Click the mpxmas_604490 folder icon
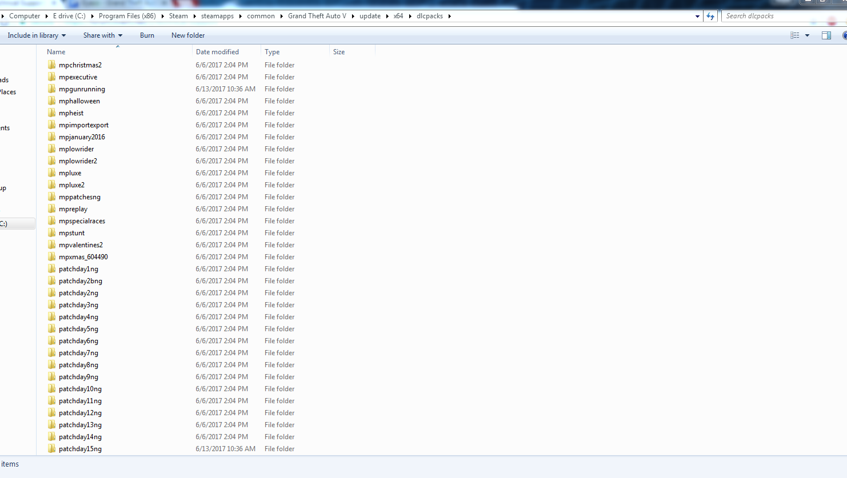Viewport: 847px width, 478px height. click(x=52, y=256)
